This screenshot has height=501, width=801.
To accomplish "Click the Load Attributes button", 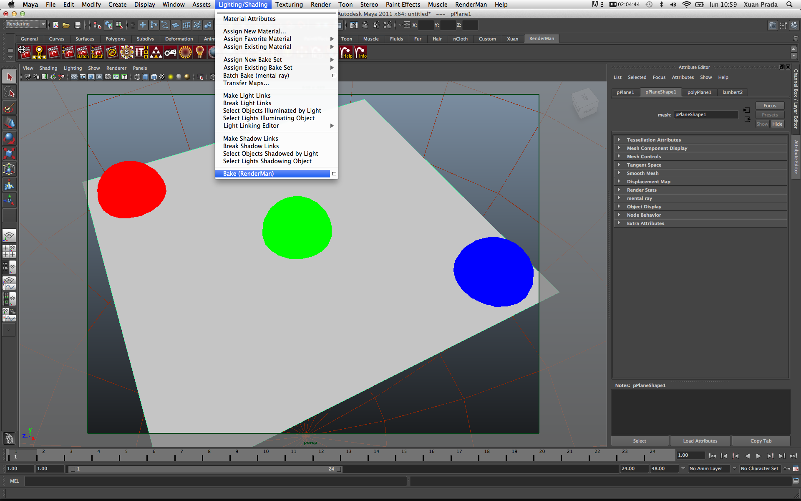I will (700, 441).
